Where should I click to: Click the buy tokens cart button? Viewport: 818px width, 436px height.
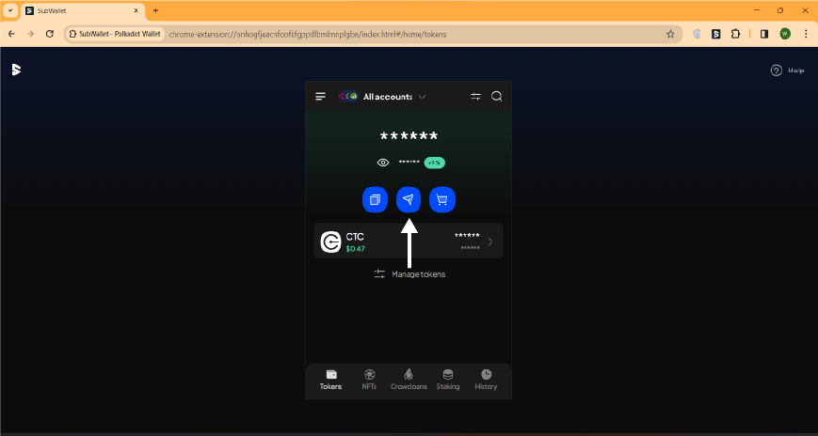[441, 199]
